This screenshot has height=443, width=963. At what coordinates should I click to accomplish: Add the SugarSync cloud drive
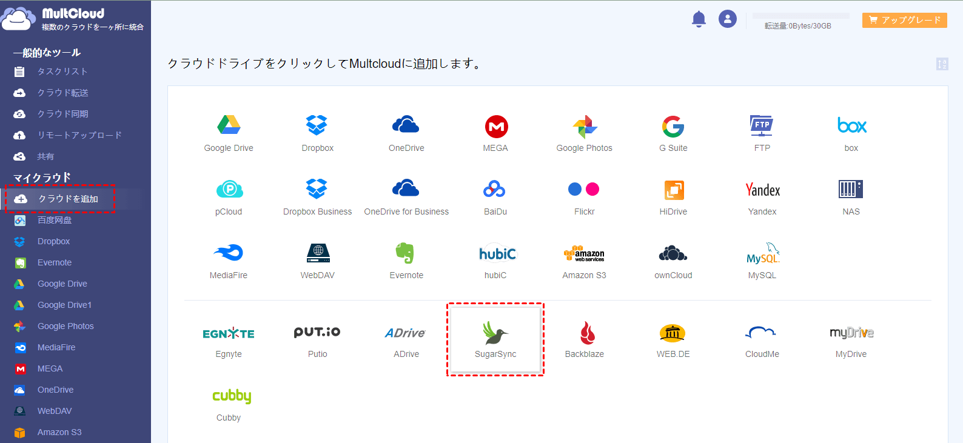tap(495, 339)
